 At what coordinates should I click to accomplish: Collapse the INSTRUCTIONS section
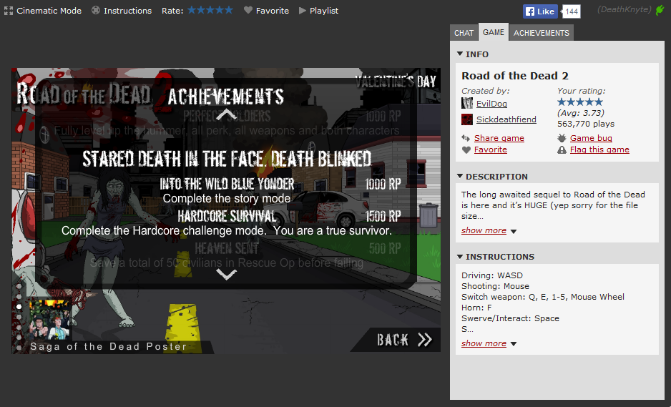click(460, 256)
